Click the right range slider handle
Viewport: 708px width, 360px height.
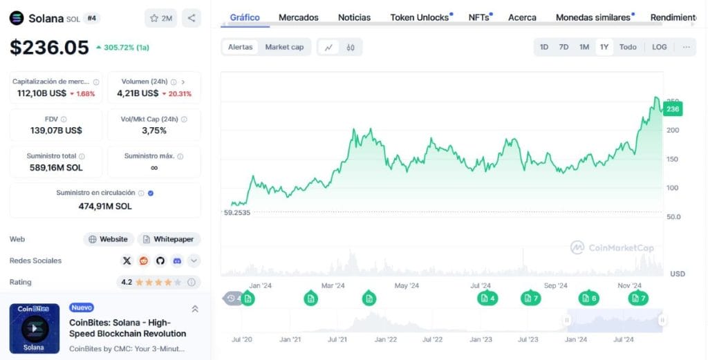tap(662, 321)
